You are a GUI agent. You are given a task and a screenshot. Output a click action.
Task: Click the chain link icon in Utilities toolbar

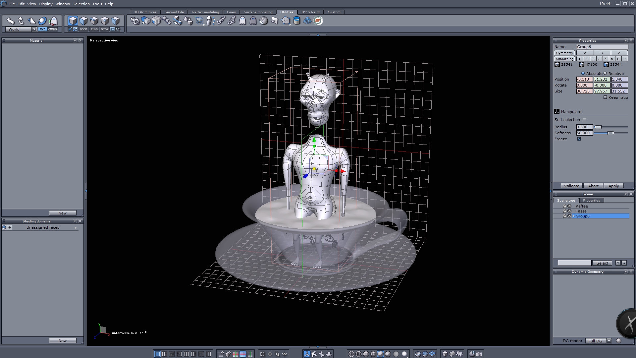[x=221, y=21]
